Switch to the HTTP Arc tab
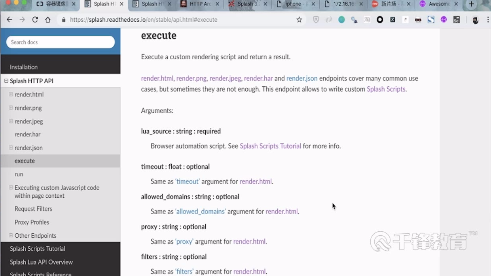 point(201,4)
